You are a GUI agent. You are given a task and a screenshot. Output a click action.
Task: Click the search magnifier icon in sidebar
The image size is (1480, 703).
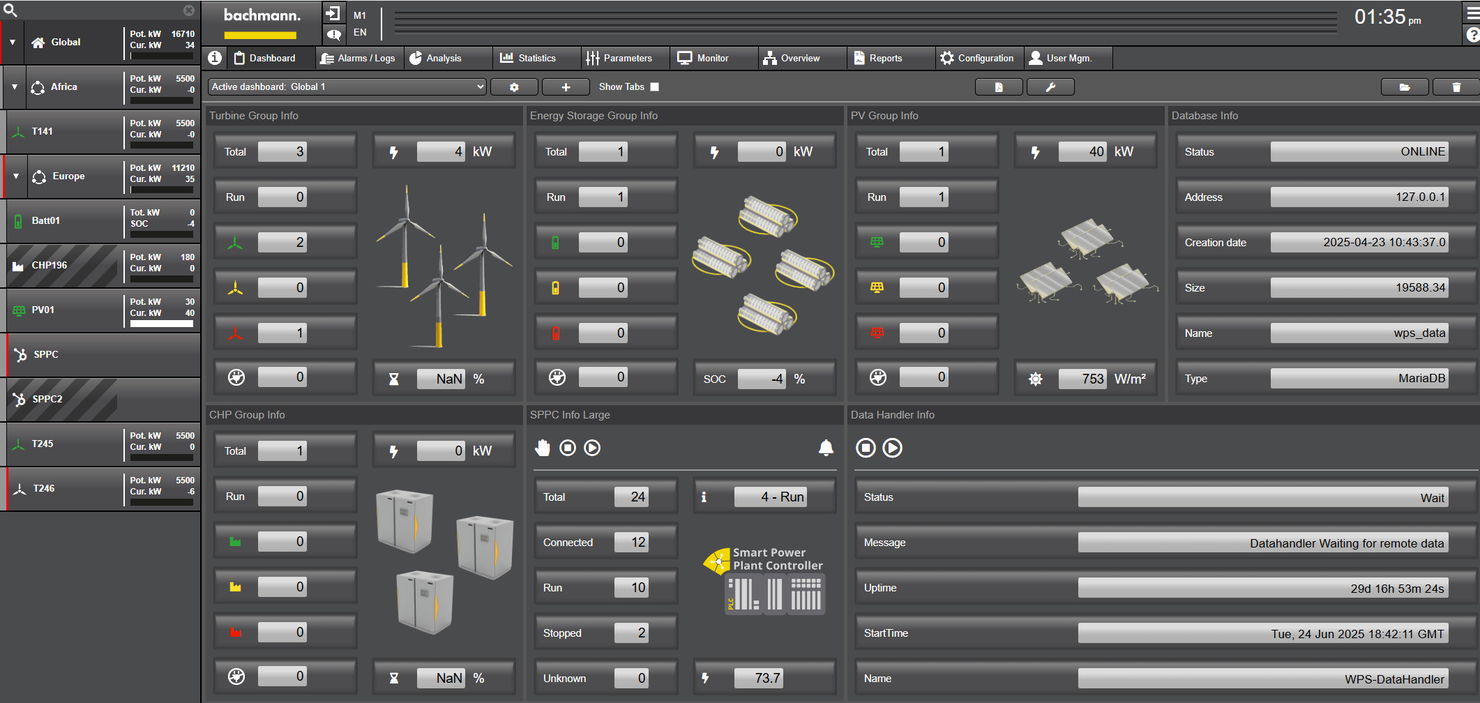[x=10, y=10]
